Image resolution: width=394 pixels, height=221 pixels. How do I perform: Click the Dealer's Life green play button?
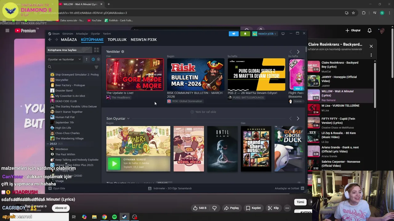point(114,164)
